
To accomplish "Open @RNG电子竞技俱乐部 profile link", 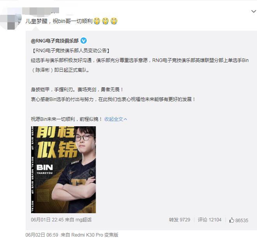I will (54, 41).
